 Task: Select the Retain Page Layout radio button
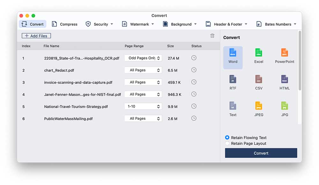pos(227,143)
